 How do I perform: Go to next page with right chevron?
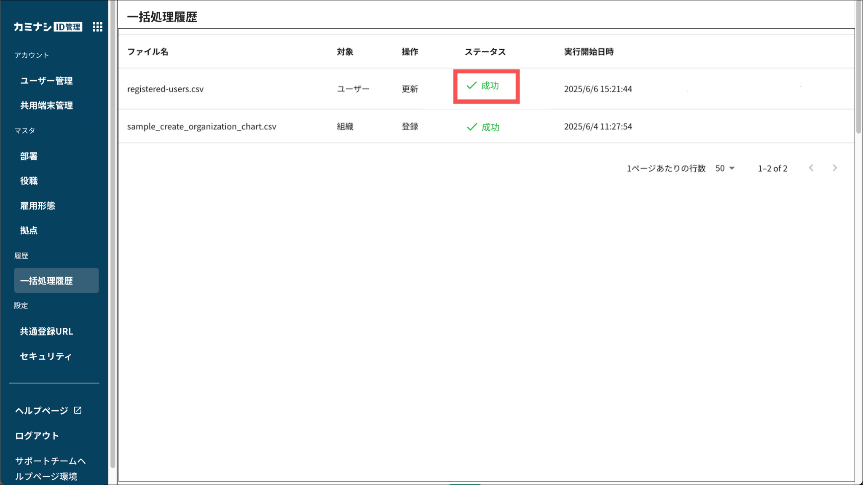[835, 168]
